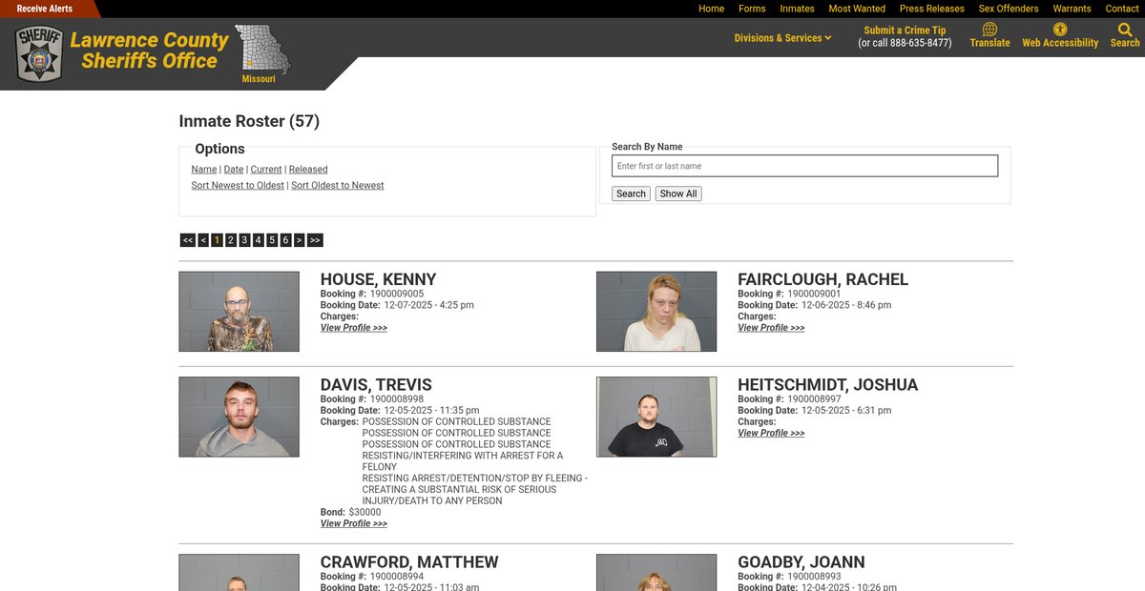
Task: Select pagination page 1
Action: point(218,240)
